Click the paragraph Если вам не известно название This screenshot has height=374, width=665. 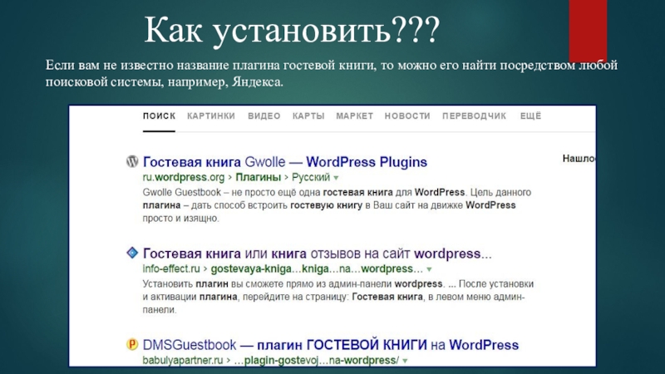click(332, 74)
